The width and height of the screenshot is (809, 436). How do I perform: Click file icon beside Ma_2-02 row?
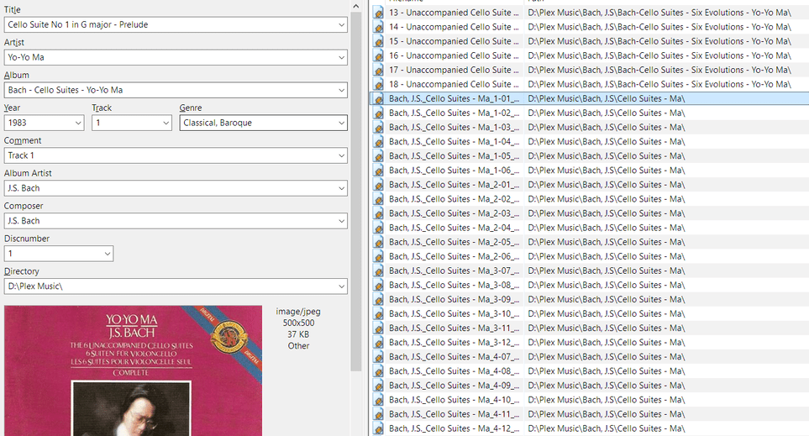378,199
